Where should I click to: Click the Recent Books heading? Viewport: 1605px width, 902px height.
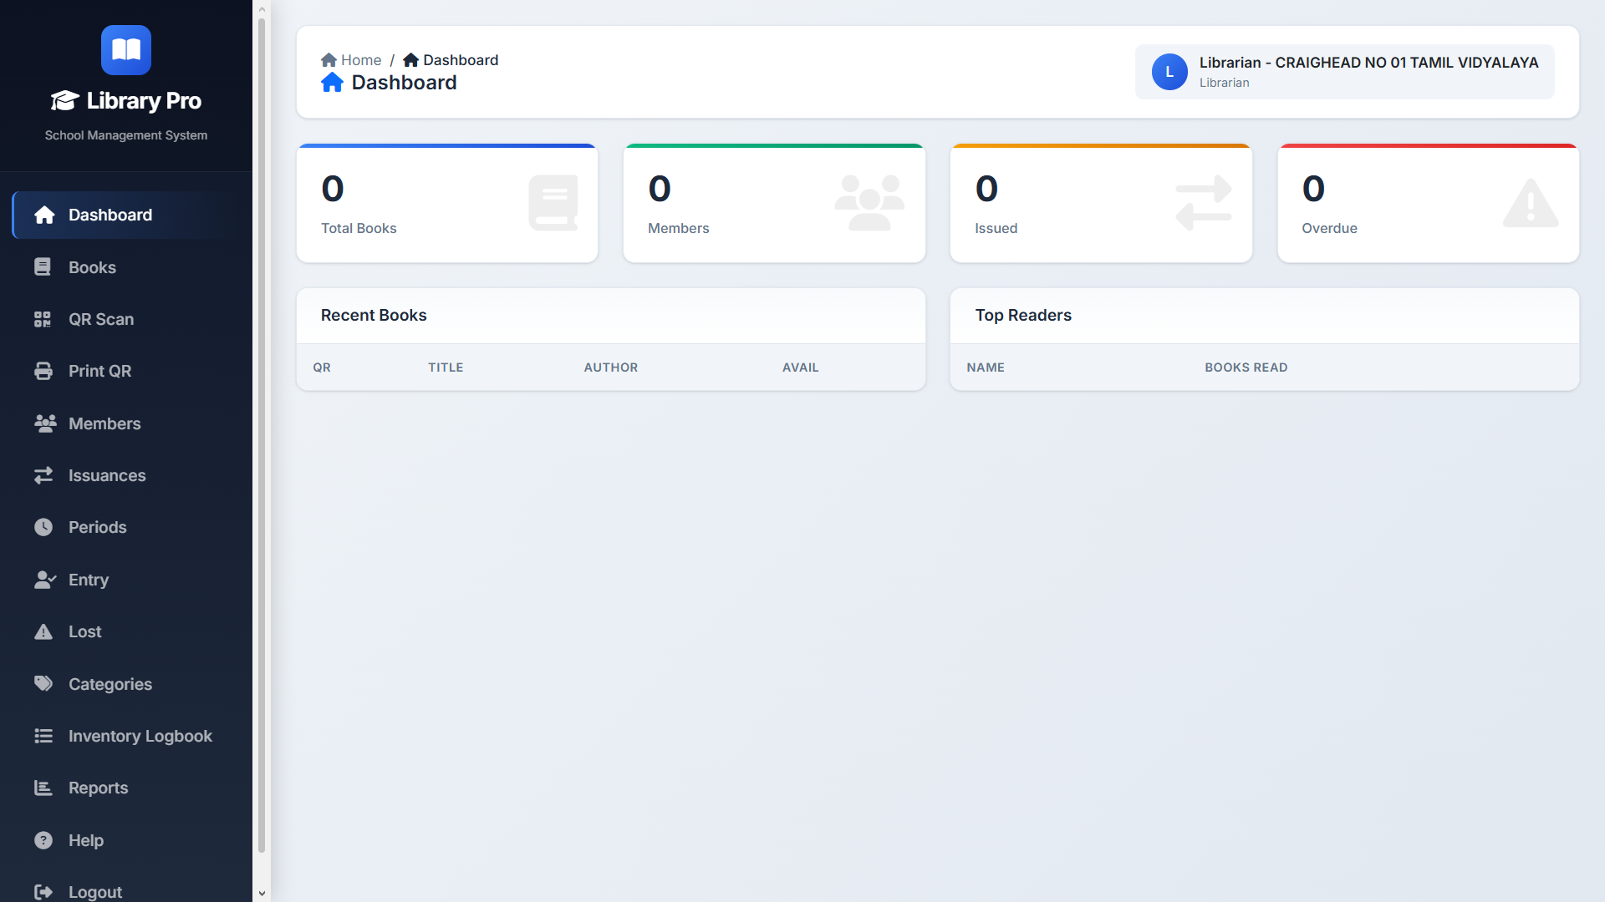374,315
